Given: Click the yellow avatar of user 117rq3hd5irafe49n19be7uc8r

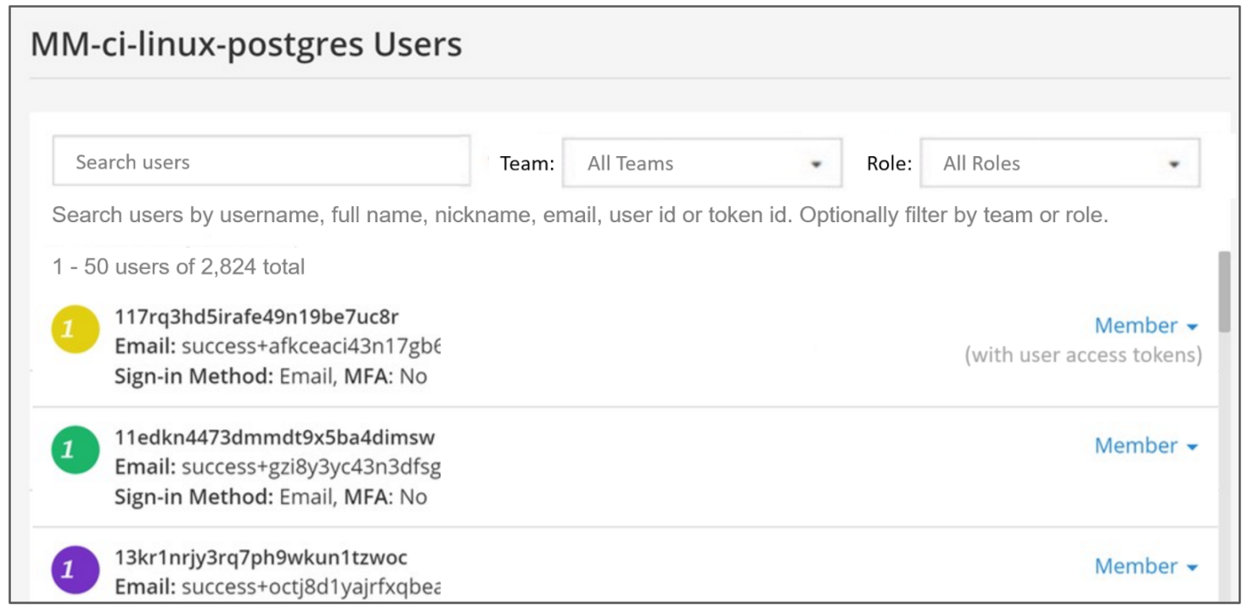Looking at the screenshot, I should (76, 330).
